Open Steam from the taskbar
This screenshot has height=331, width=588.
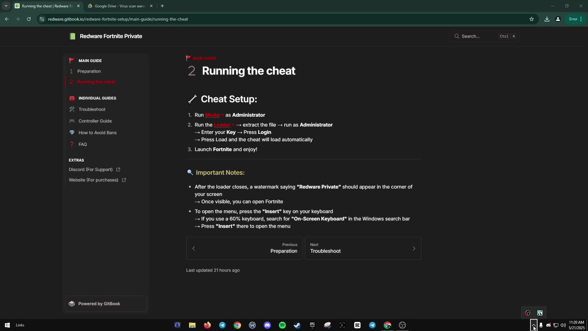click(297, 325)
